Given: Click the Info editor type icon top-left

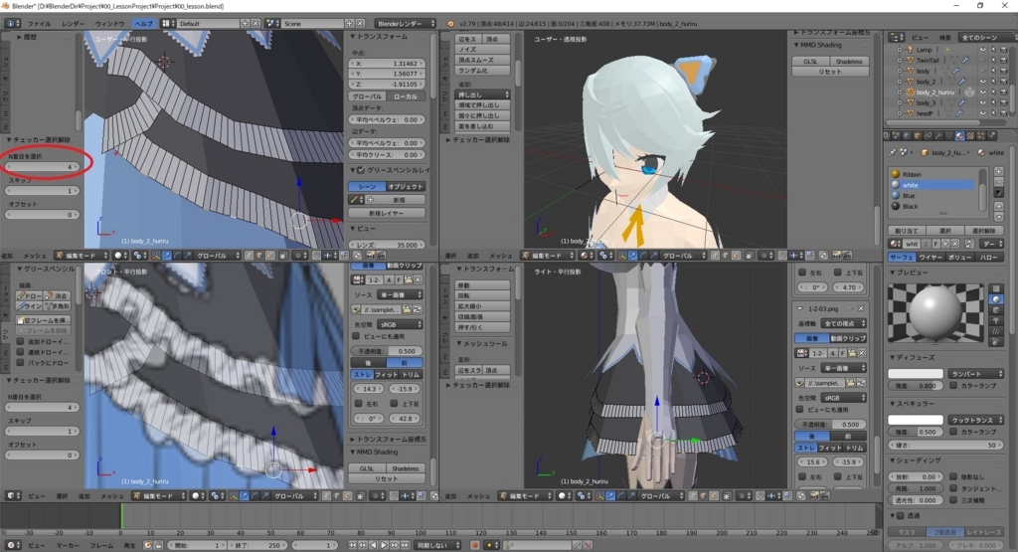Looking at the screenshot, I should [x=12, y=24].
